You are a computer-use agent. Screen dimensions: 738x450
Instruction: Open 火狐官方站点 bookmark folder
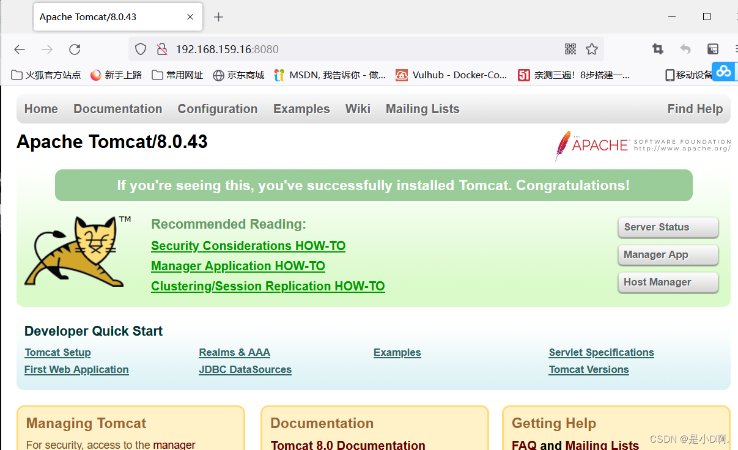tap(46, 75)
